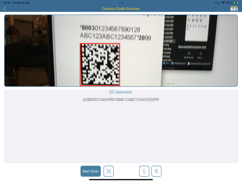Screen dimensions: 242x182
Task: Toggle the flashlight bulb icon
Action: tap(144, 171)
